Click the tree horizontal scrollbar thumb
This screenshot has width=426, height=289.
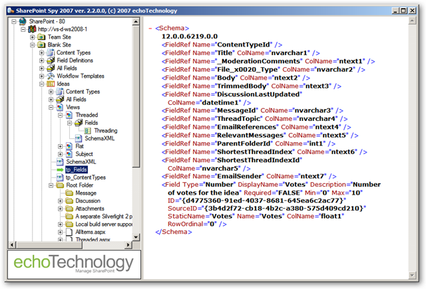(x=49, y=244)
